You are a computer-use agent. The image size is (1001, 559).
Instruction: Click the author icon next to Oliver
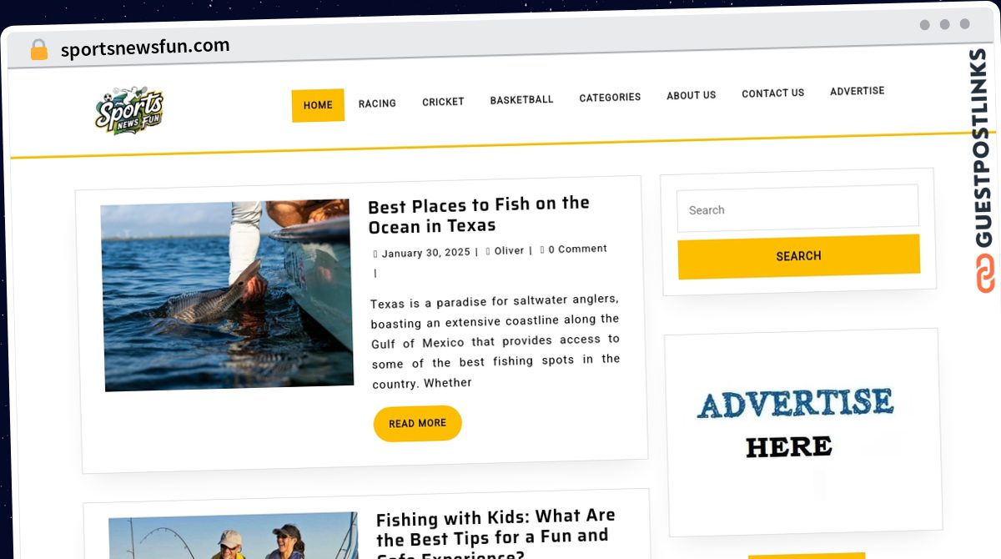(489, 251)
